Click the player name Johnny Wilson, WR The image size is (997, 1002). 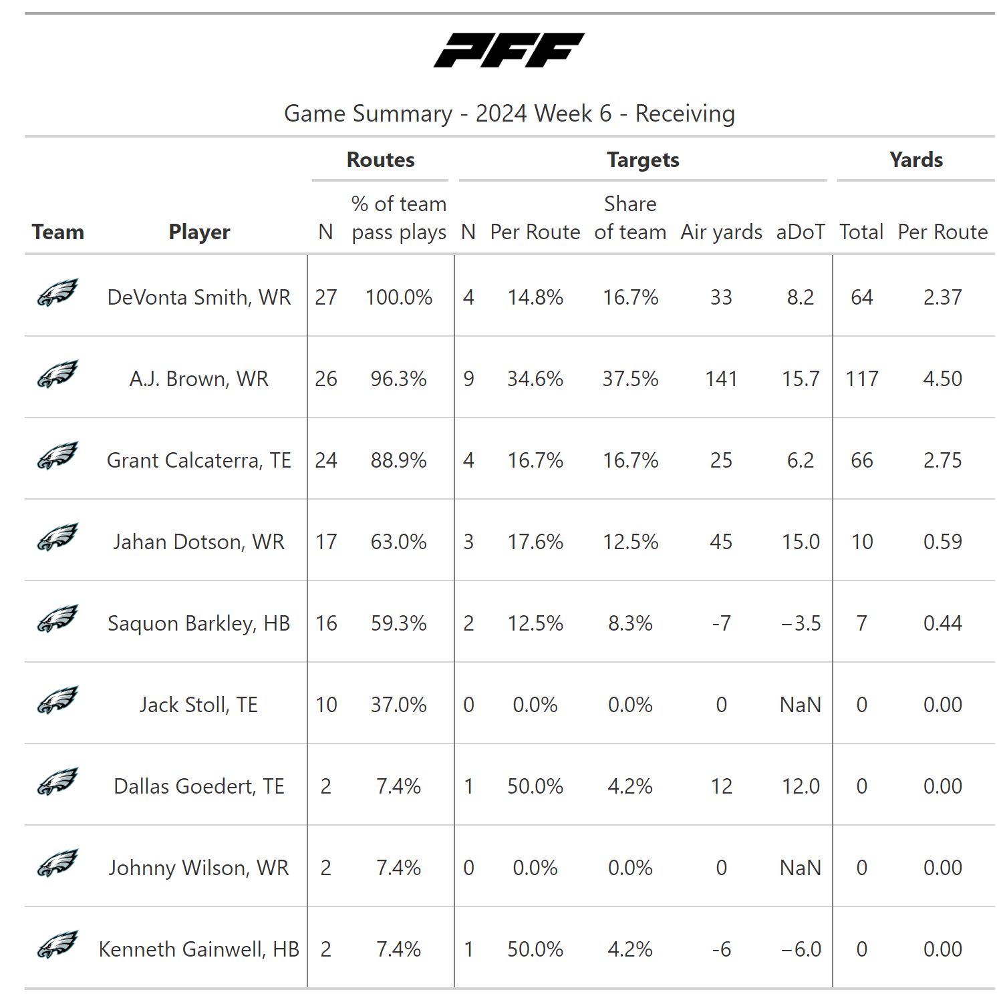pyautogui.click(x=199, y=868)
